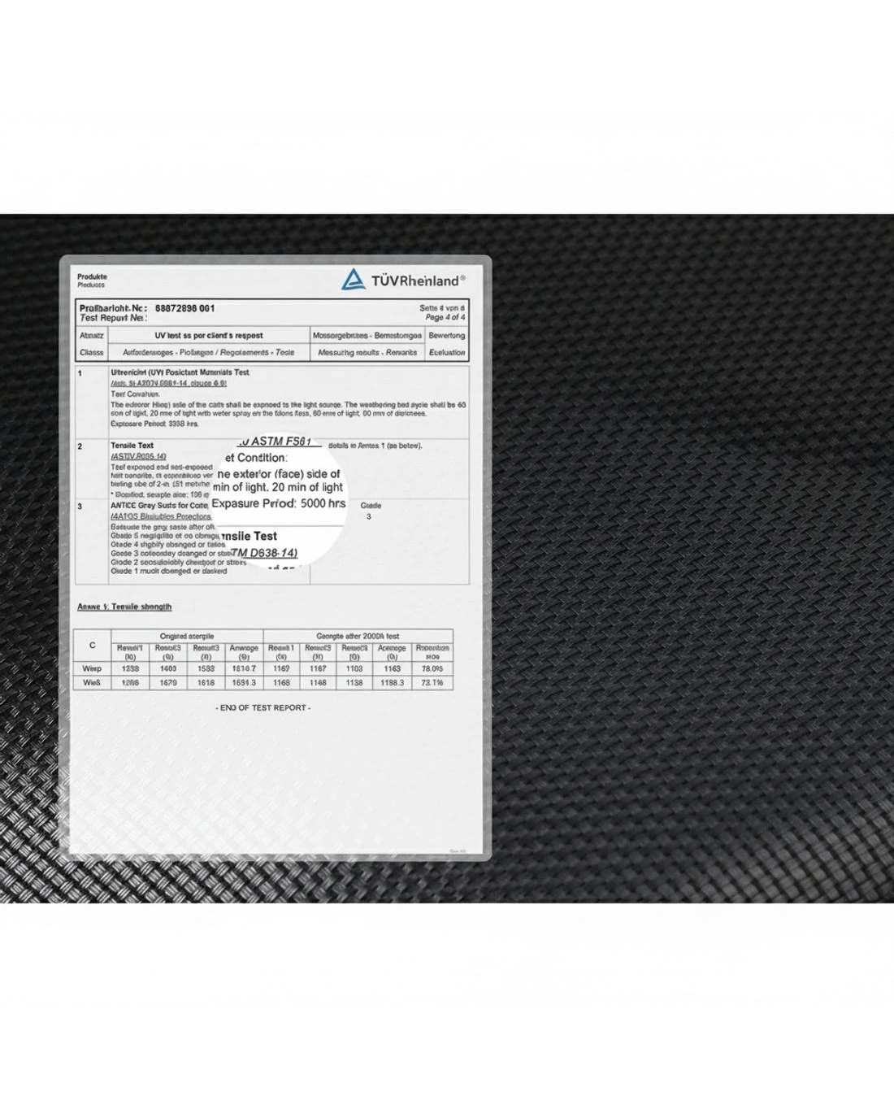Click the Page 4 of 4 indicator
The height and width of the screenshot is (1118, 894).
(x=445, y=317)
